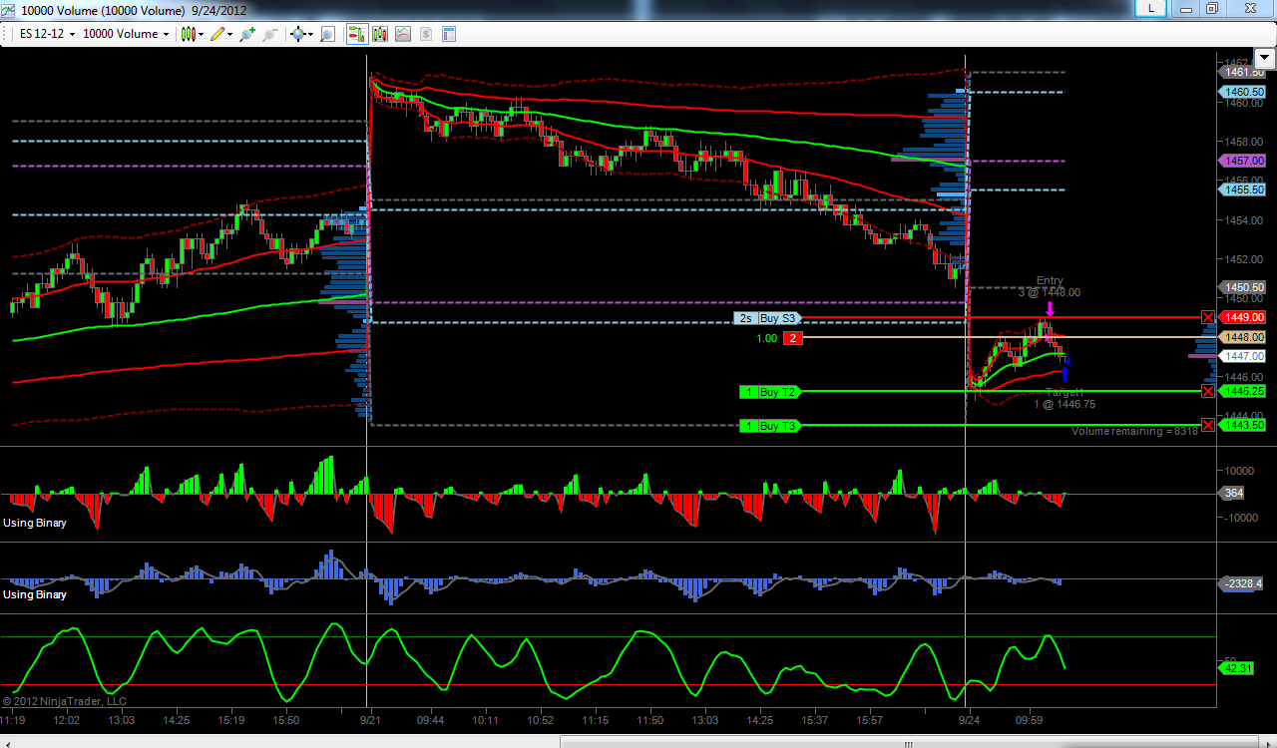The width and height of the screenshot is (1277, 748).
Task: Open the 10000 Volume period dropdown
Action: (126, 34)
